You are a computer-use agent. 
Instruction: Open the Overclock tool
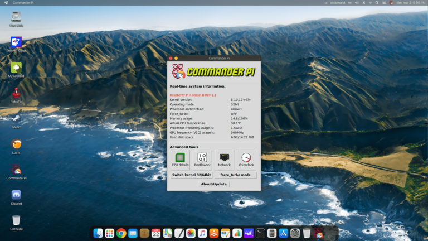click(246, 160)
